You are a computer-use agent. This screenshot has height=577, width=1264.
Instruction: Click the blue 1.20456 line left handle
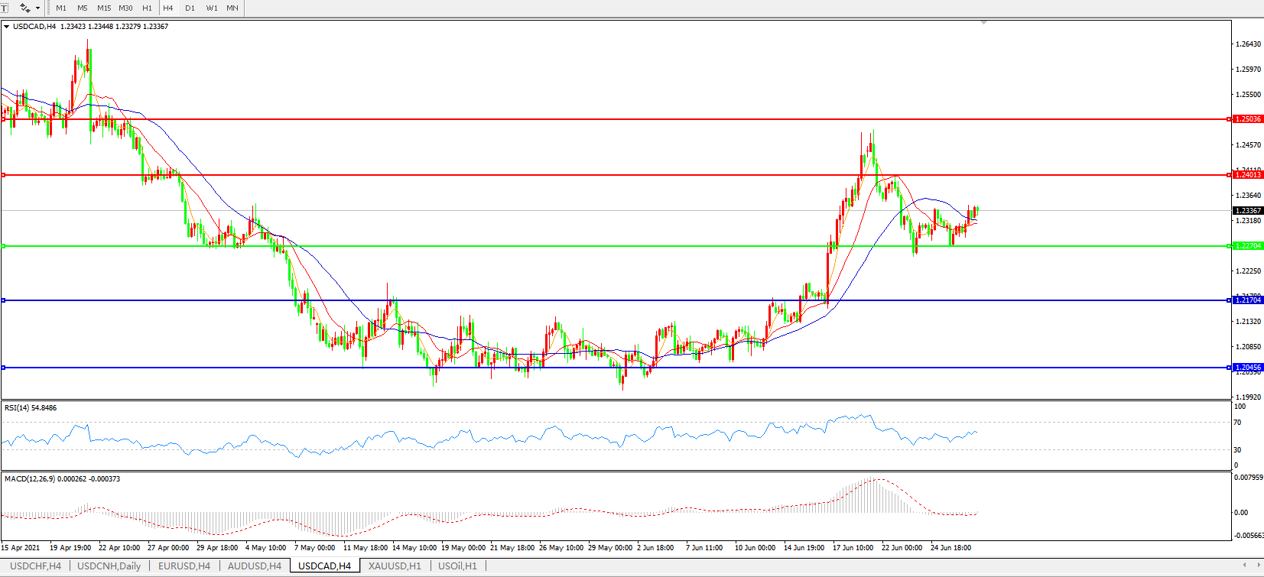[4, 368]
